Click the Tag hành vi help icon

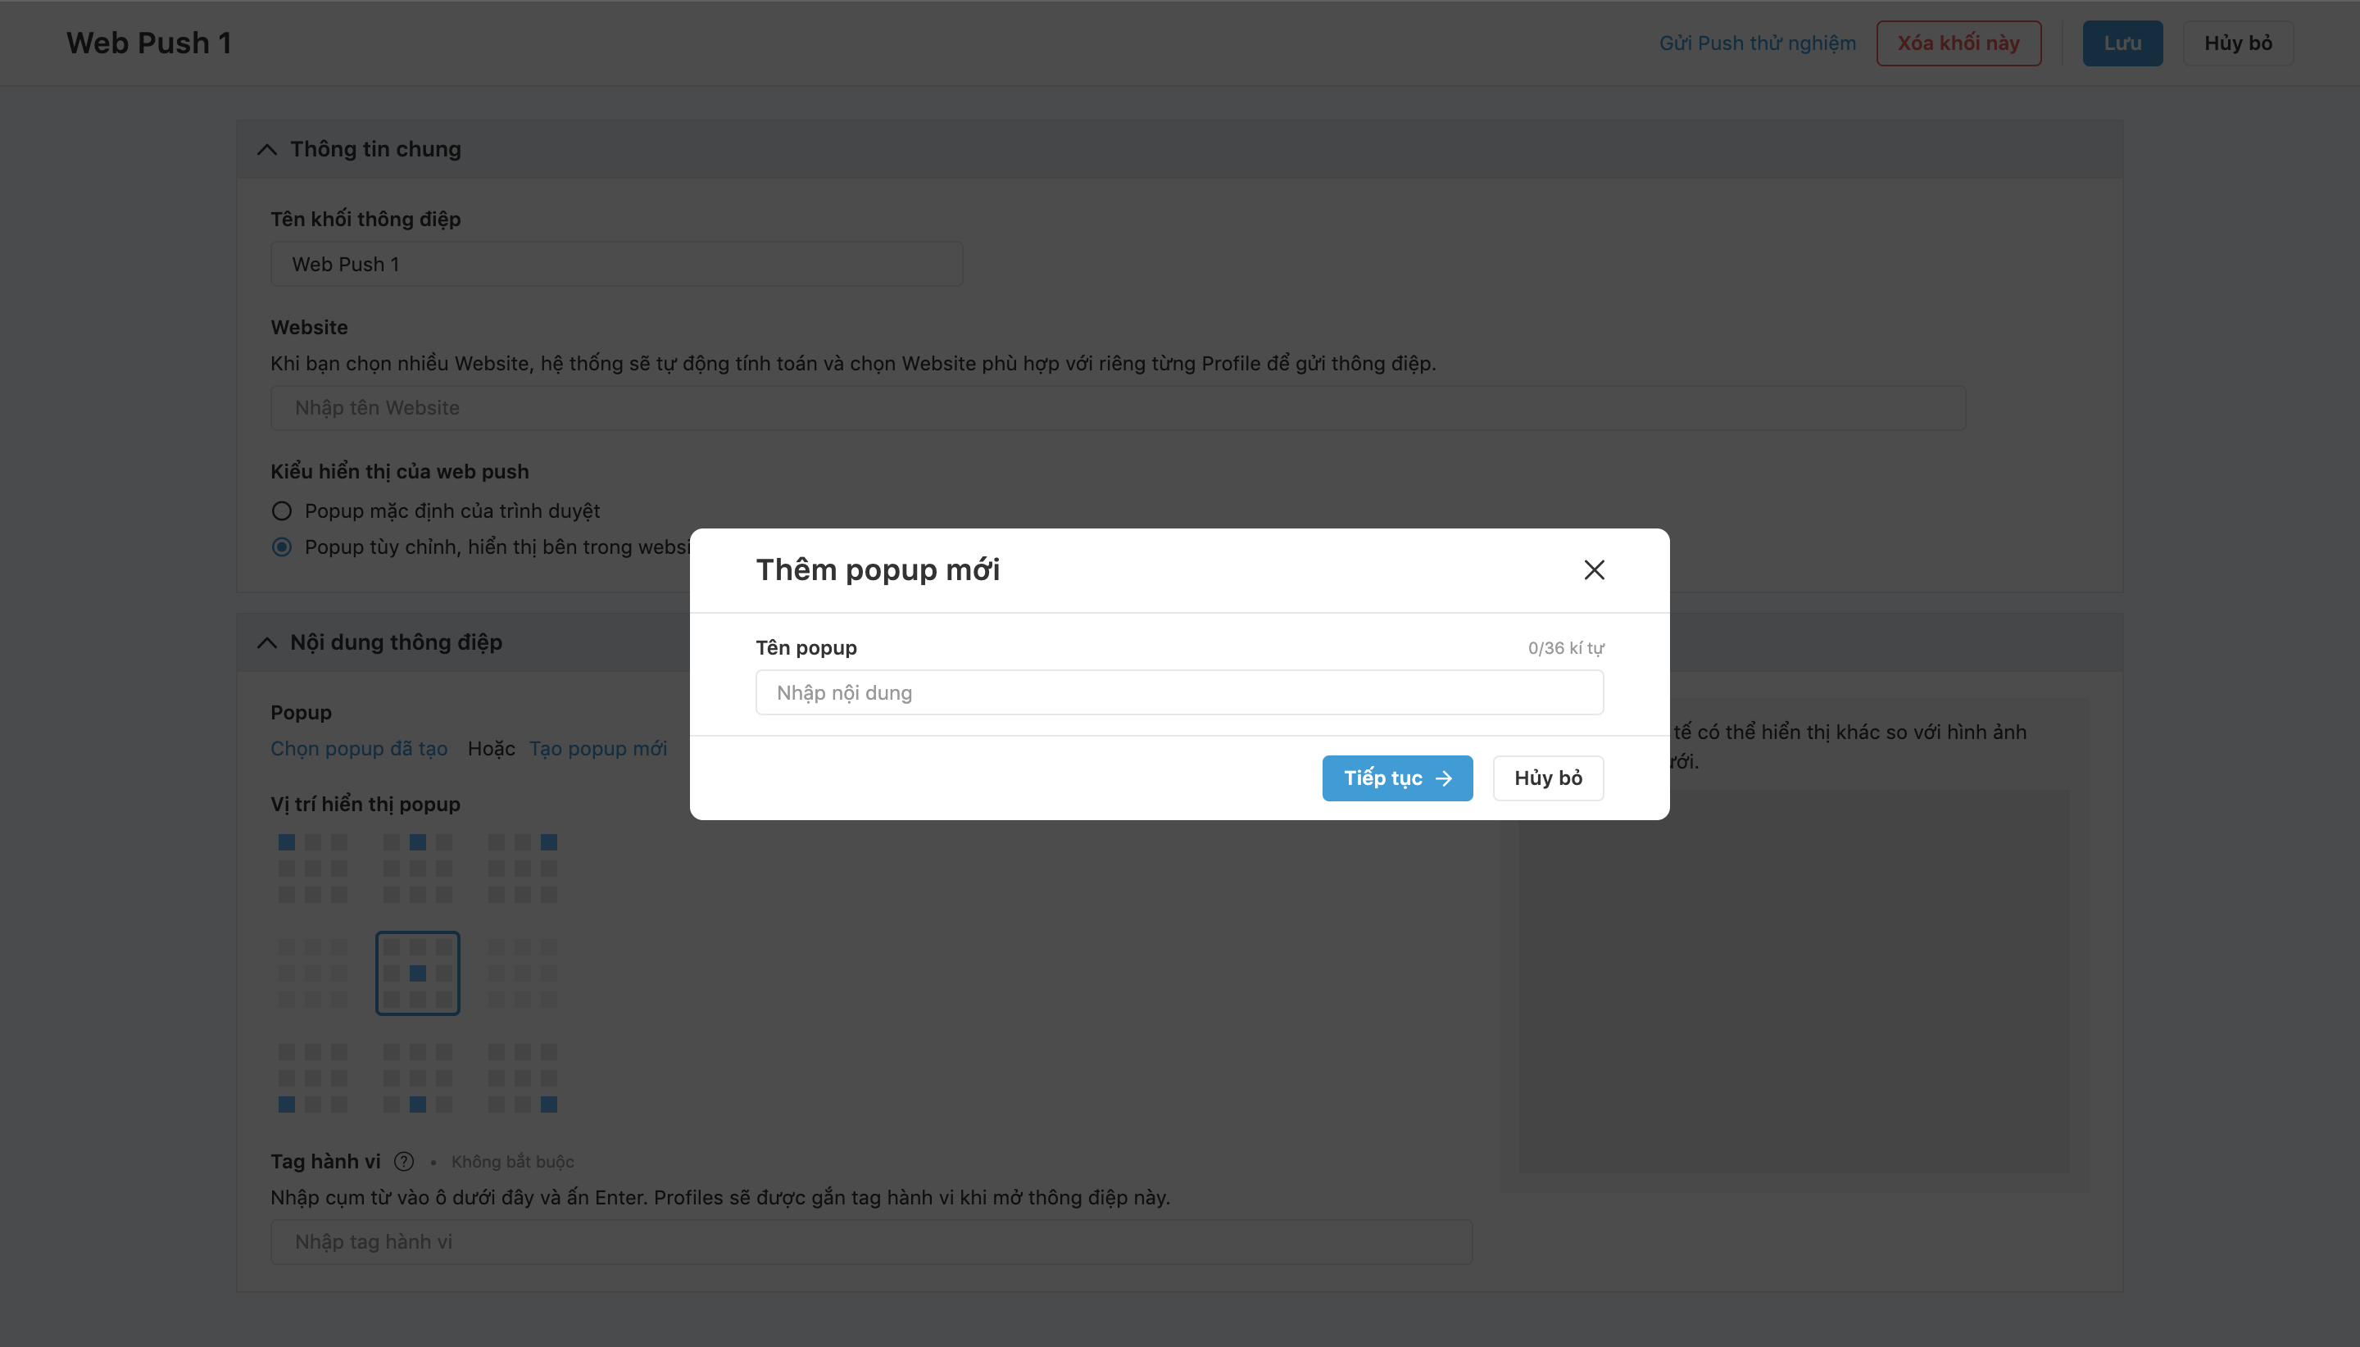[403, 1161]
